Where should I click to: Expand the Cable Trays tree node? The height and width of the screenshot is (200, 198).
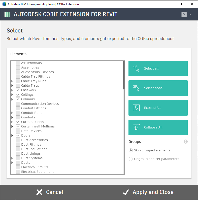tap(12, 86)
